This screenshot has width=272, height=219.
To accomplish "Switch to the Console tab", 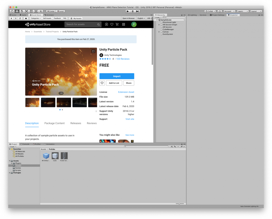I will pyautogui.click(x=25, y=144).
